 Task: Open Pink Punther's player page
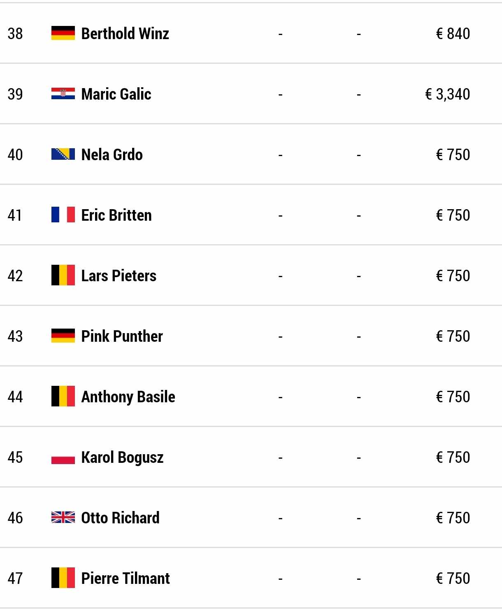(x=122, y=336)
